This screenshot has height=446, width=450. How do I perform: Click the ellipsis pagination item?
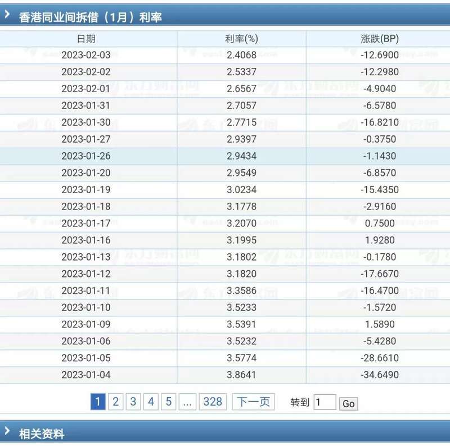187,401
